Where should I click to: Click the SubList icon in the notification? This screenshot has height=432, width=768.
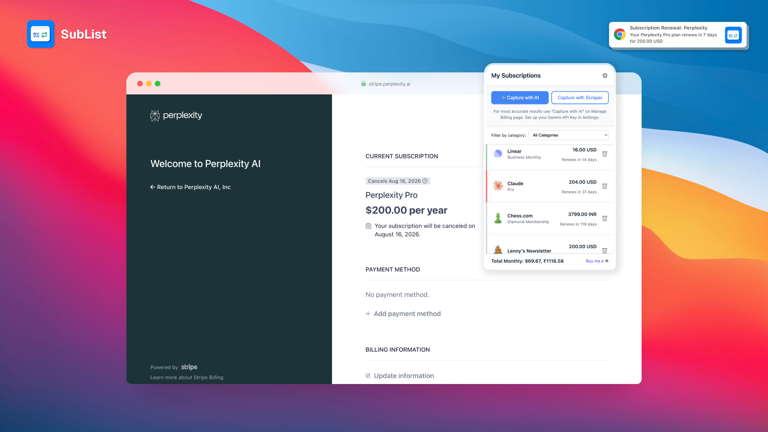[733, 35]
